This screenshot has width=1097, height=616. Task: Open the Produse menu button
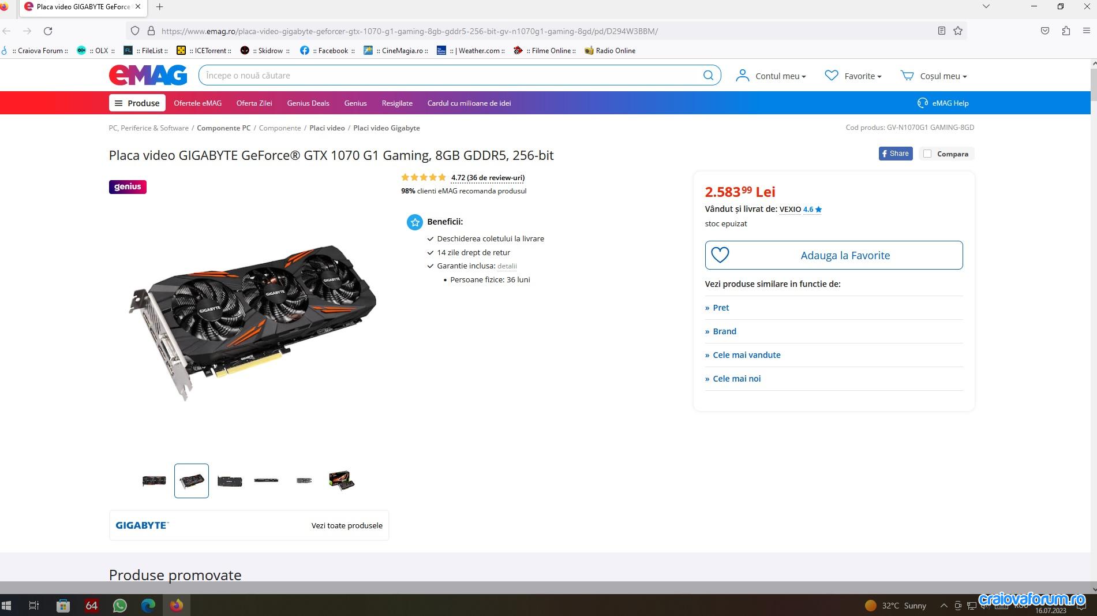pos(137,103)
